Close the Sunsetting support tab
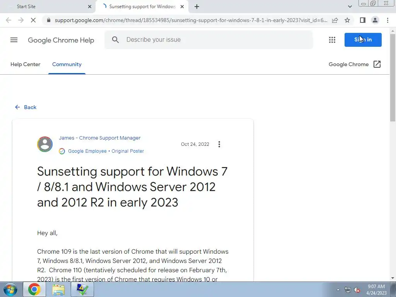Screen dimensions: 396x297 tap(182, 7)
